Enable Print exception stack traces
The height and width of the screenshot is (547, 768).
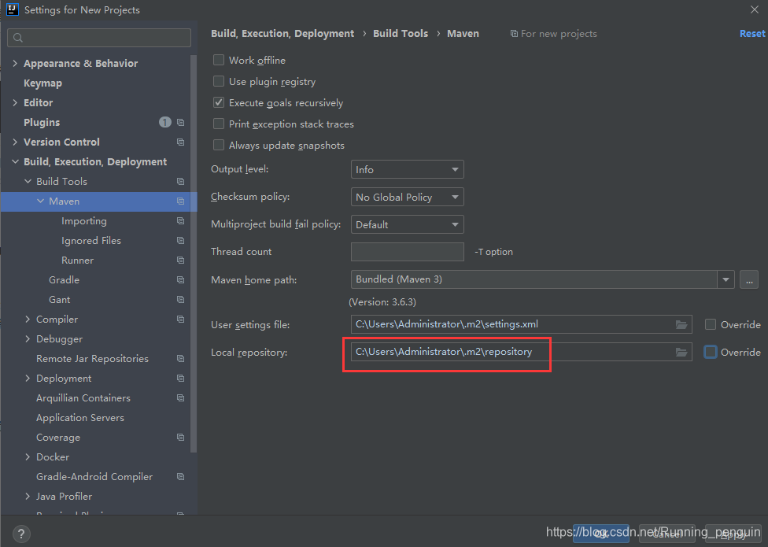219,124
